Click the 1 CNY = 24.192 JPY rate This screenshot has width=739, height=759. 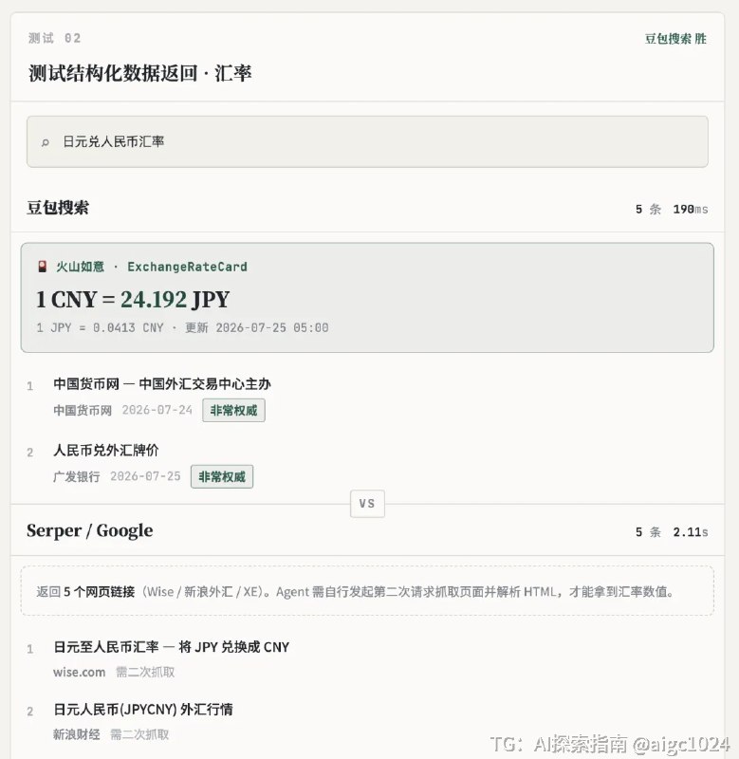pos(133,299)
